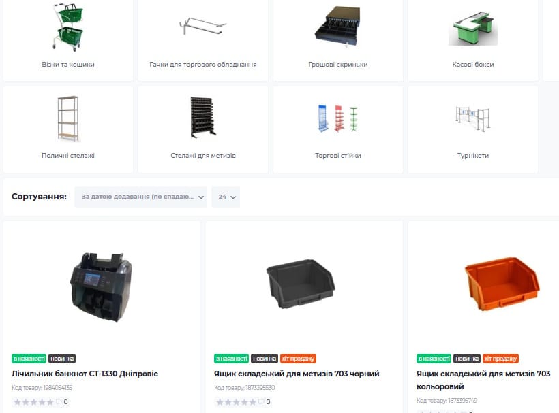Screen dimensions: 559x413
Task: Click the Турнікети turnstile icon
Action: pyautogui.click(x=472, y=118)
